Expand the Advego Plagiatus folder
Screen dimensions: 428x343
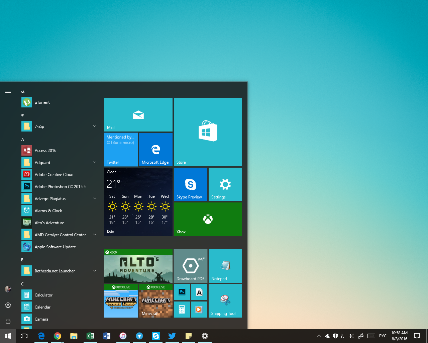pyautogui.click(x=59, y=199)
